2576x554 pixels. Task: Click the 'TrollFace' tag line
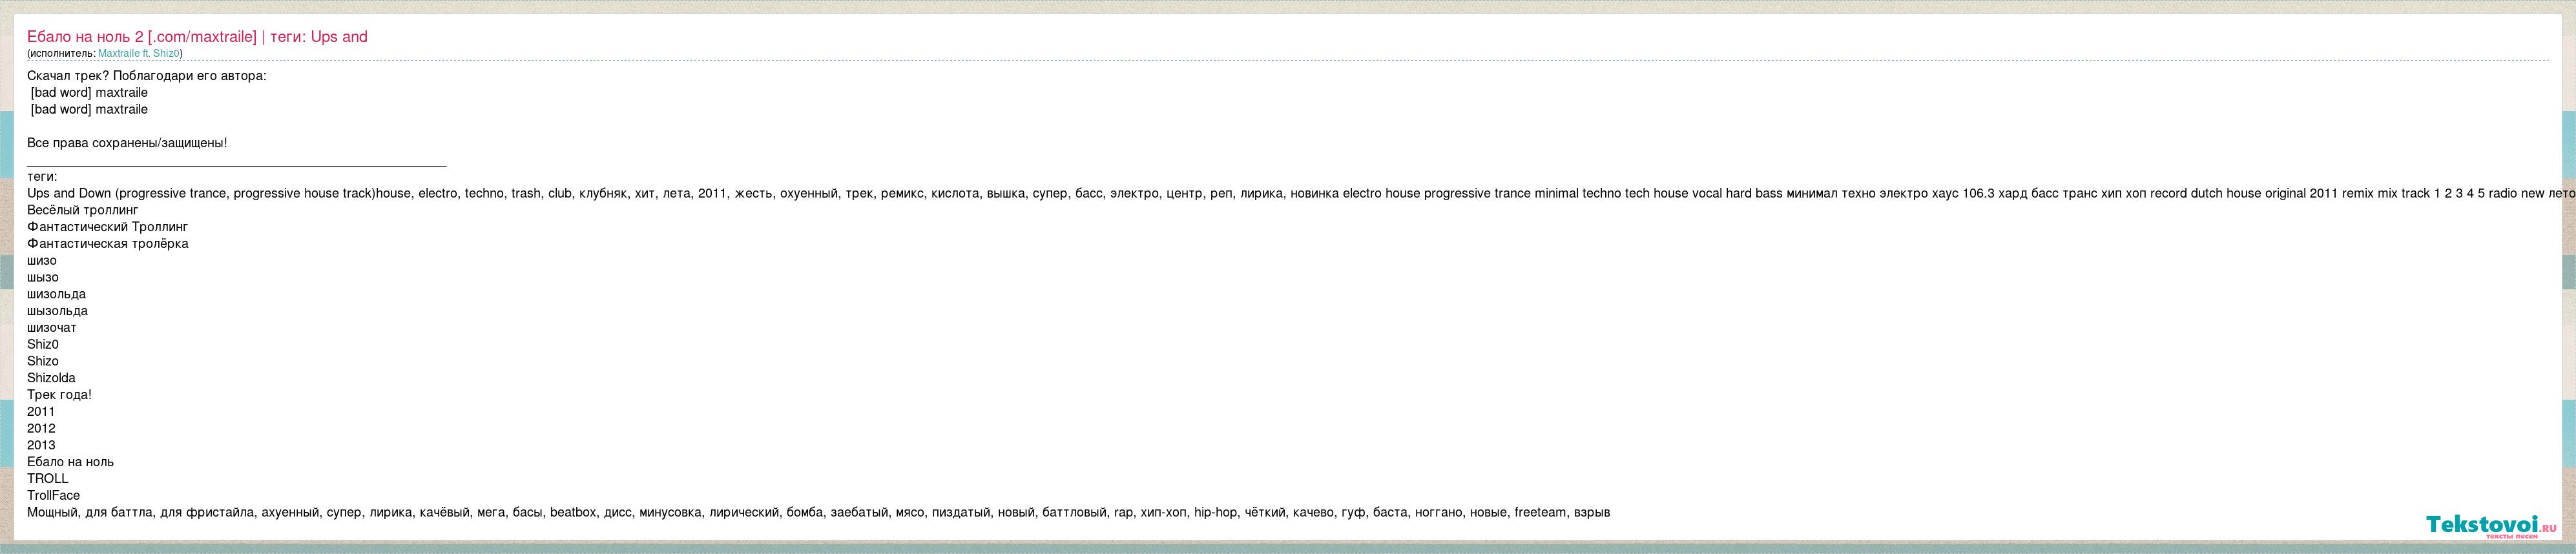point(53,496)
